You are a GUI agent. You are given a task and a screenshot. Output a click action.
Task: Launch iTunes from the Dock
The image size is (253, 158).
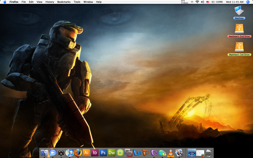pos(69,153)
